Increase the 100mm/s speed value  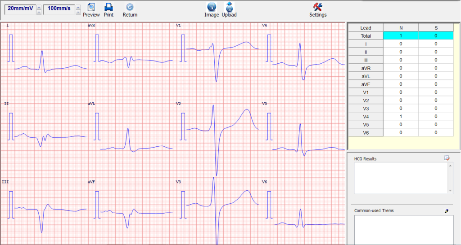(78, 7)
